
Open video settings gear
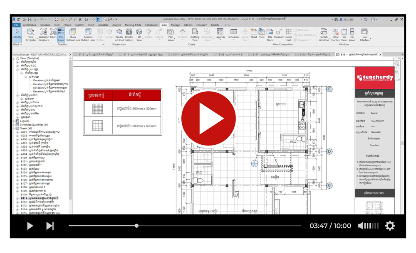[x=390, y=226]
